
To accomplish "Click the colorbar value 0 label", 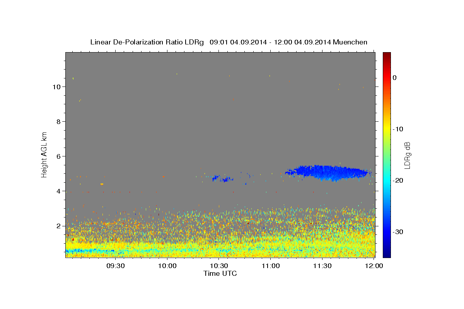I will (x=395, y=78).
